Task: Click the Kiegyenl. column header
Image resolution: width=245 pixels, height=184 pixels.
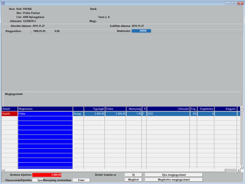Action: [x=226, y=109]
